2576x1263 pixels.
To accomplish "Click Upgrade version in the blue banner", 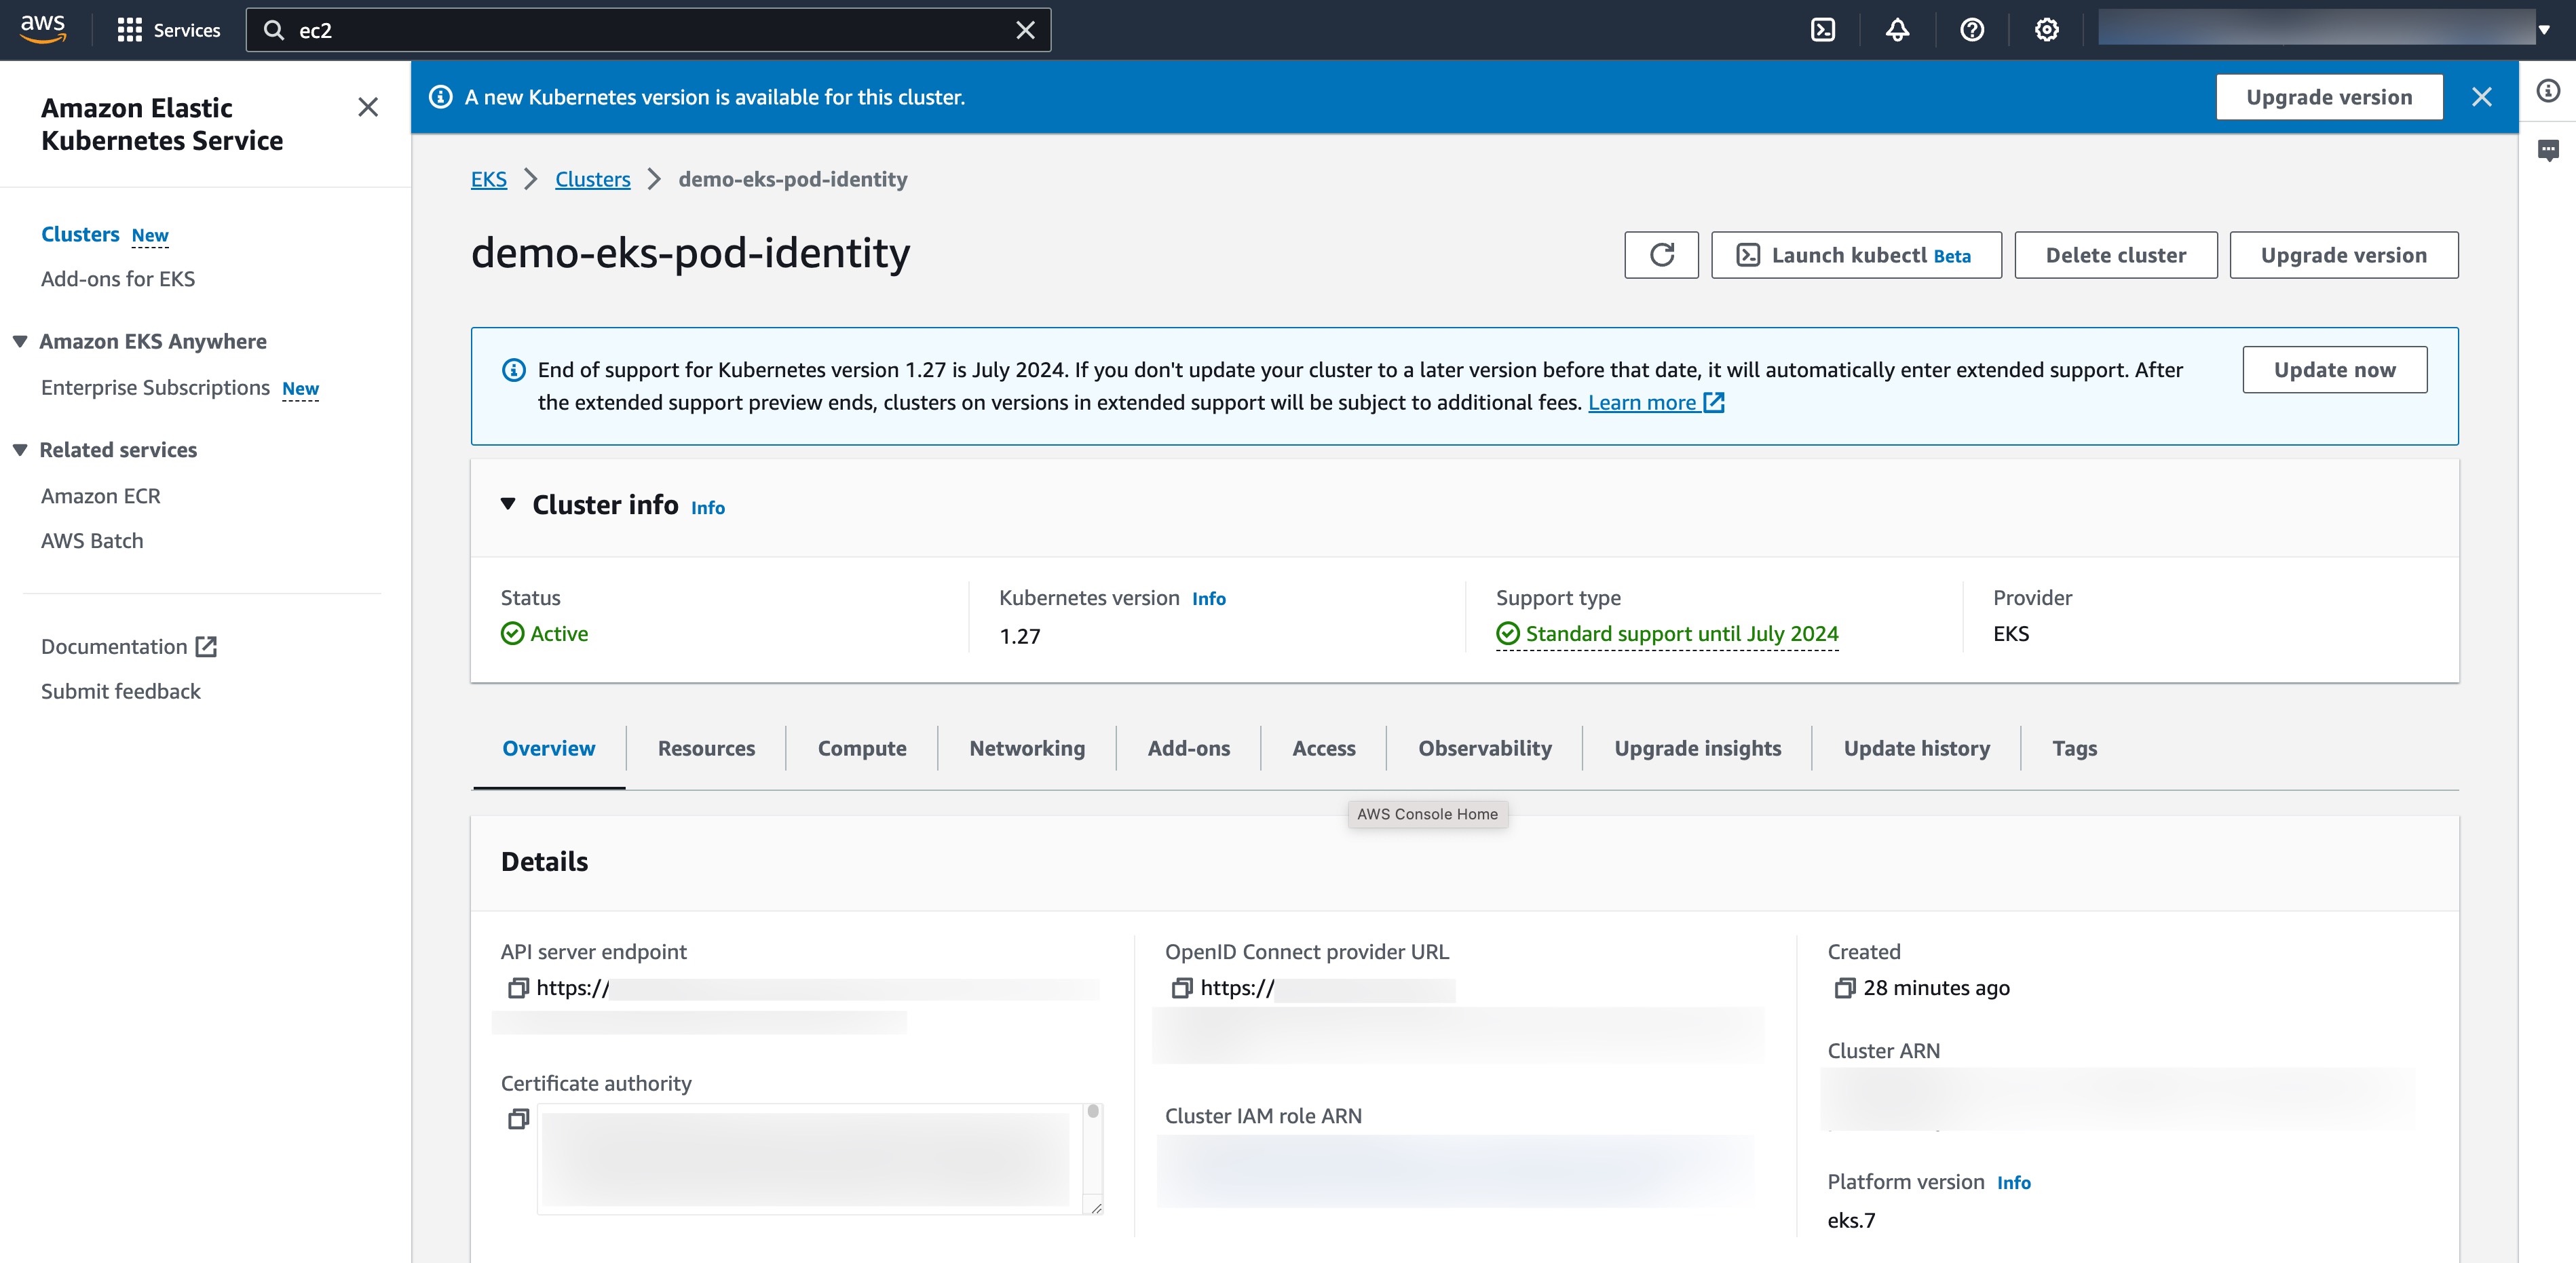I will pos(2329,97).
